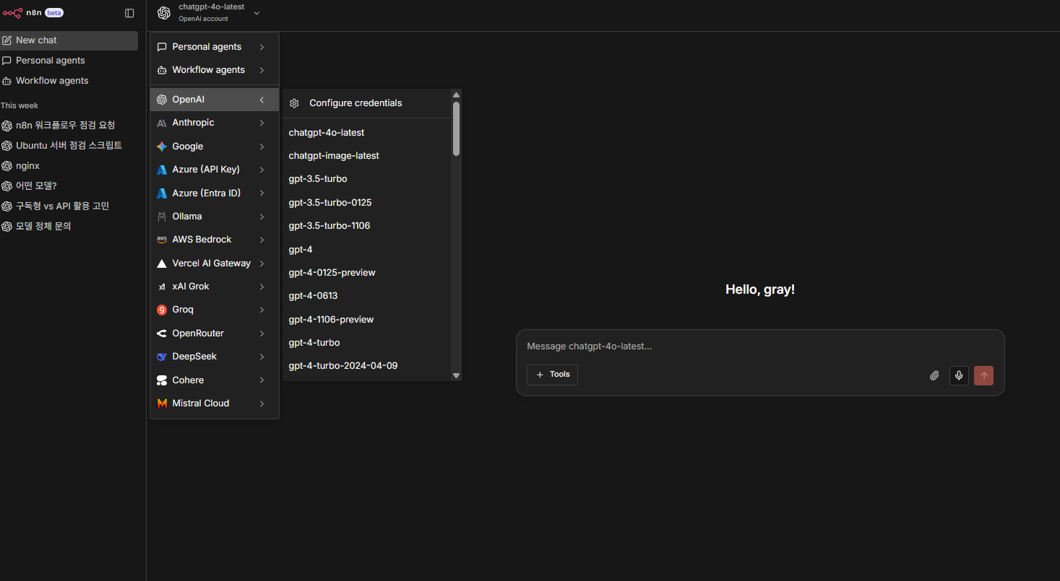Click the microphone voice input icon

[959, 375]
